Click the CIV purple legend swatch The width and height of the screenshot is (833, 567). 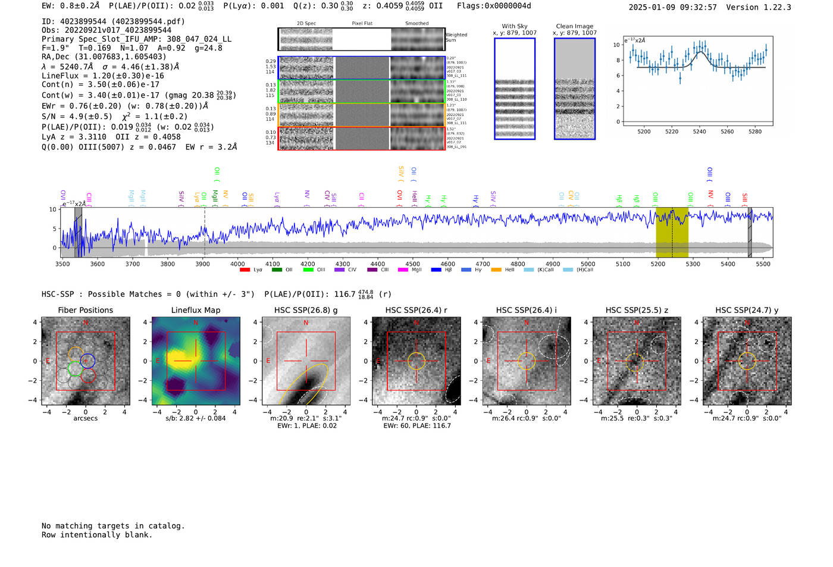tap(339, 270)
